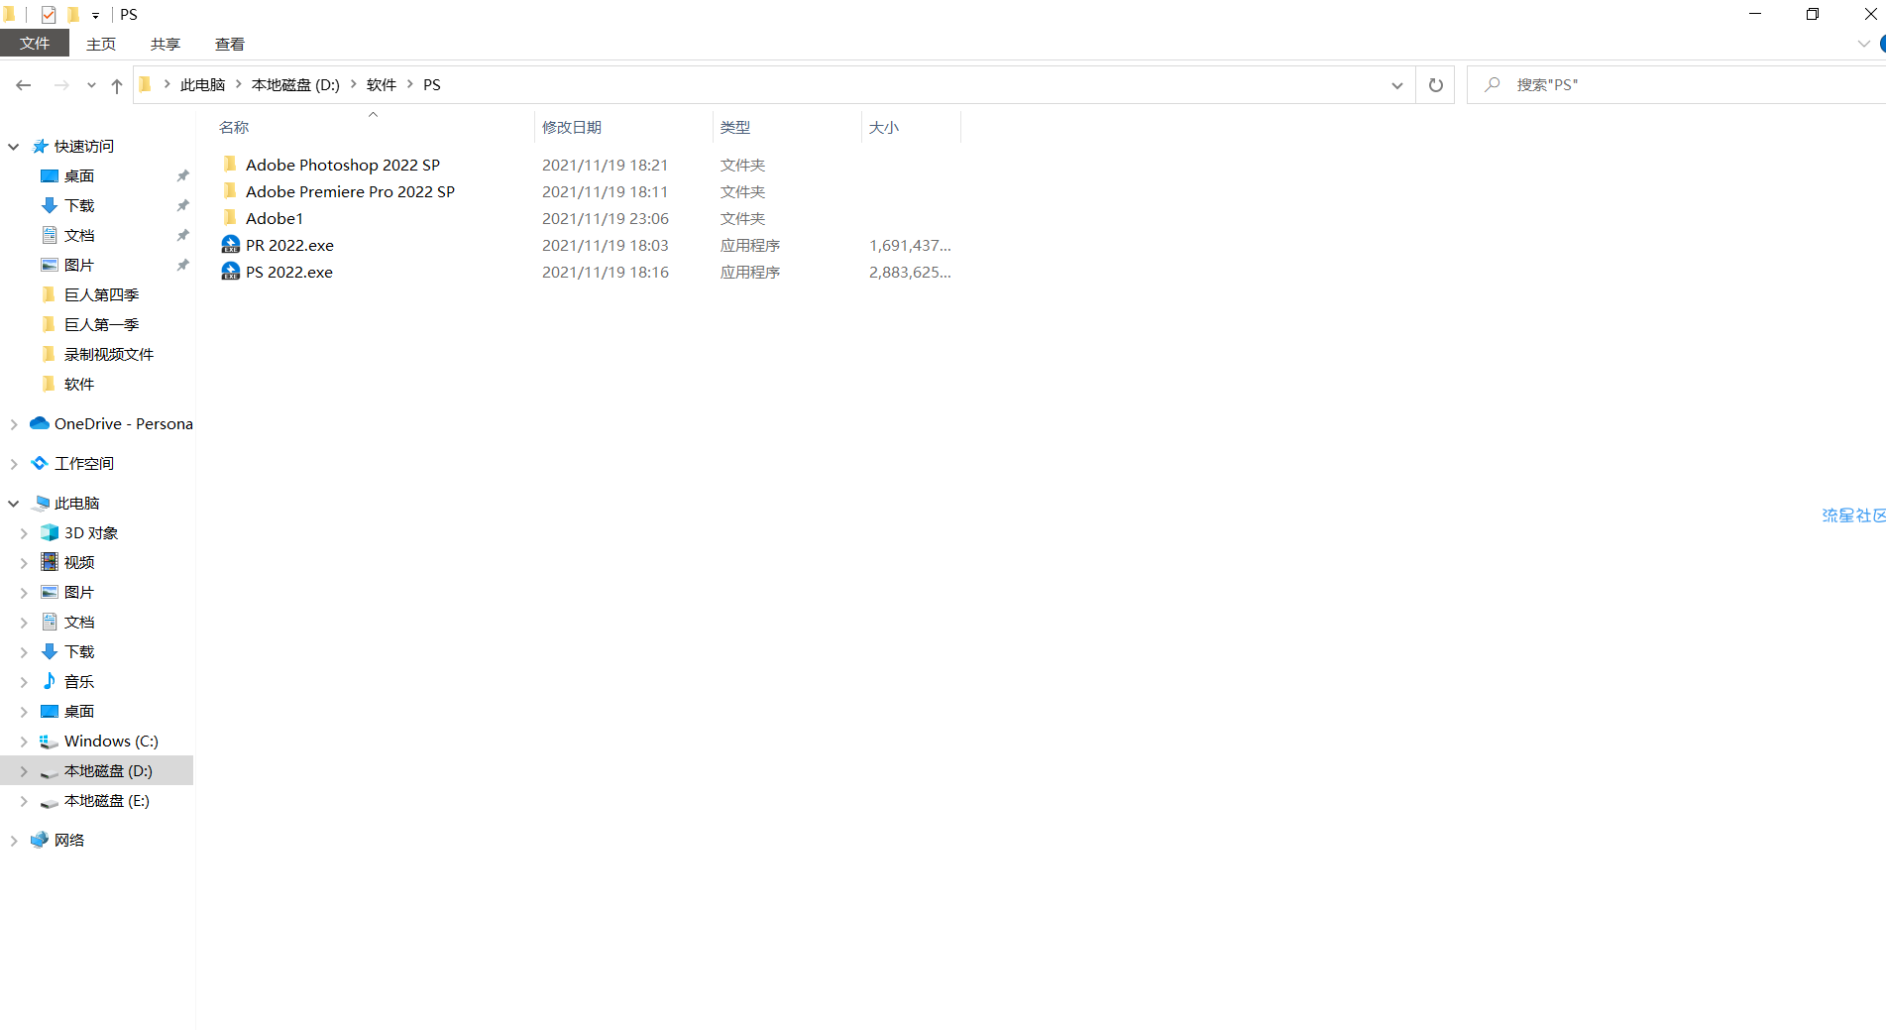Go up one folder level
1886x1030 pixels.
point(117,85)
